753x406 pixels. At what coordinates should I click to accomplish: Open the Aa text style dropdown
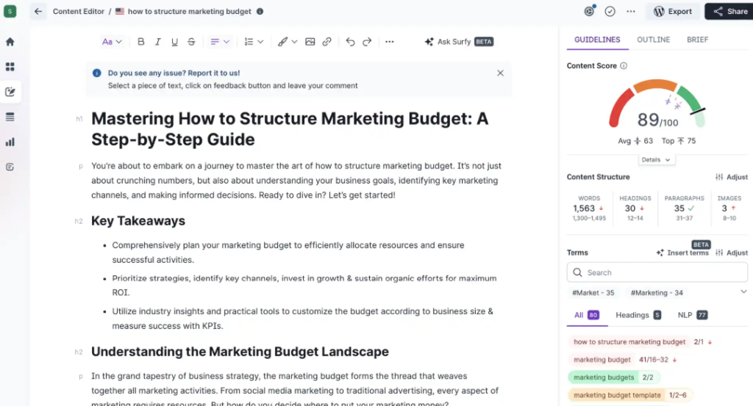coord(112,42)
